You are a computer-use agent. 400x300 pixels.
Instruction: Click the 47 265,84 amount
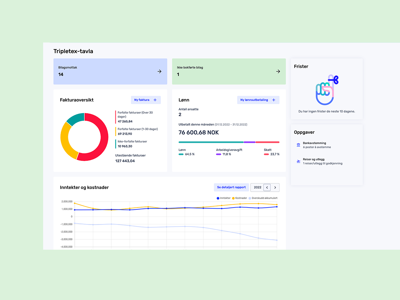point(125,122)
